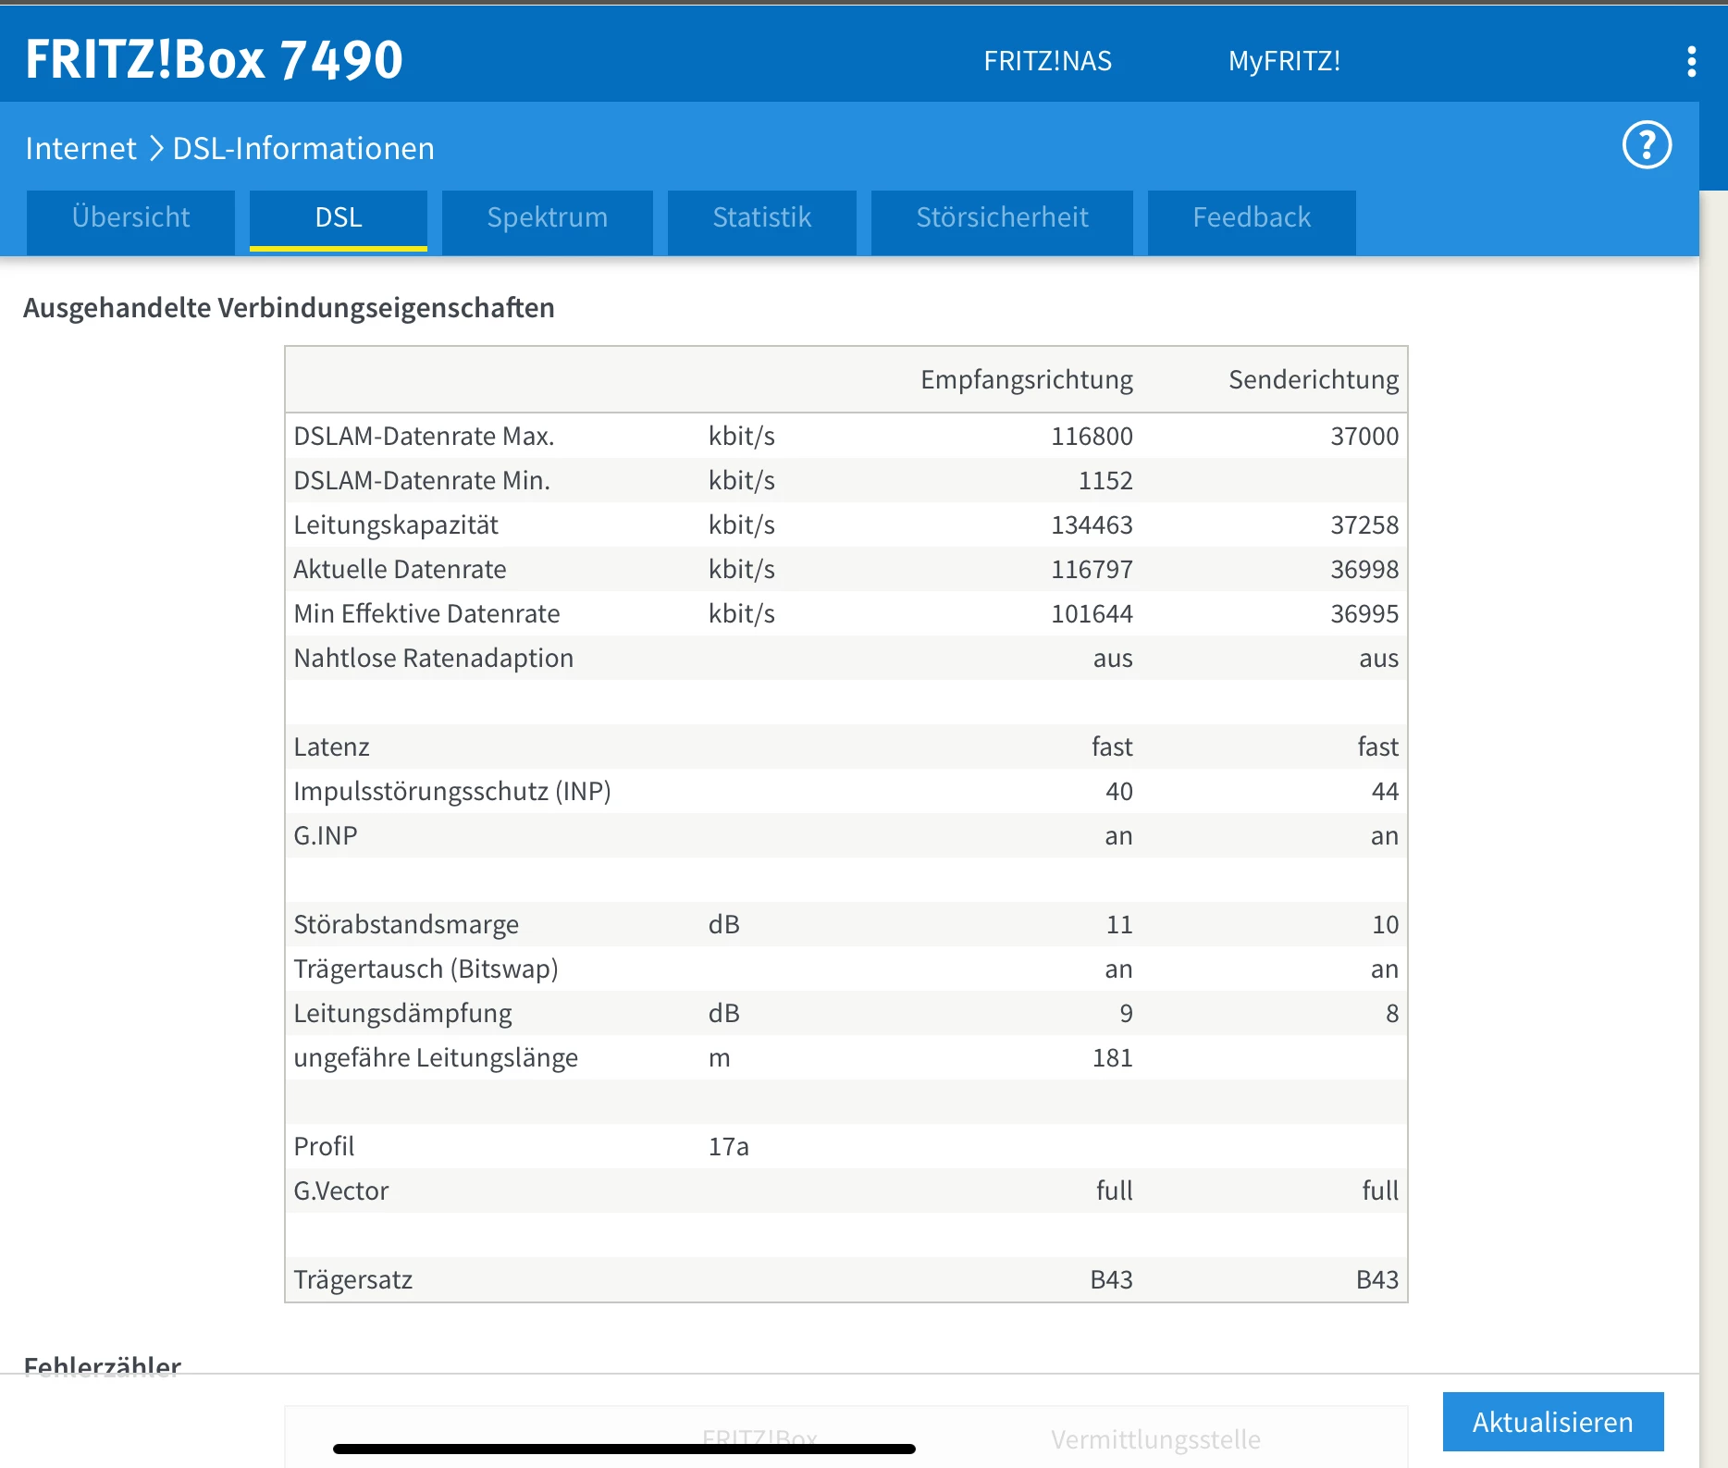The height and width of the screenshot is (1468, 1728).
Task: Select the Senderichtung column header
Action: [1314, 379]
